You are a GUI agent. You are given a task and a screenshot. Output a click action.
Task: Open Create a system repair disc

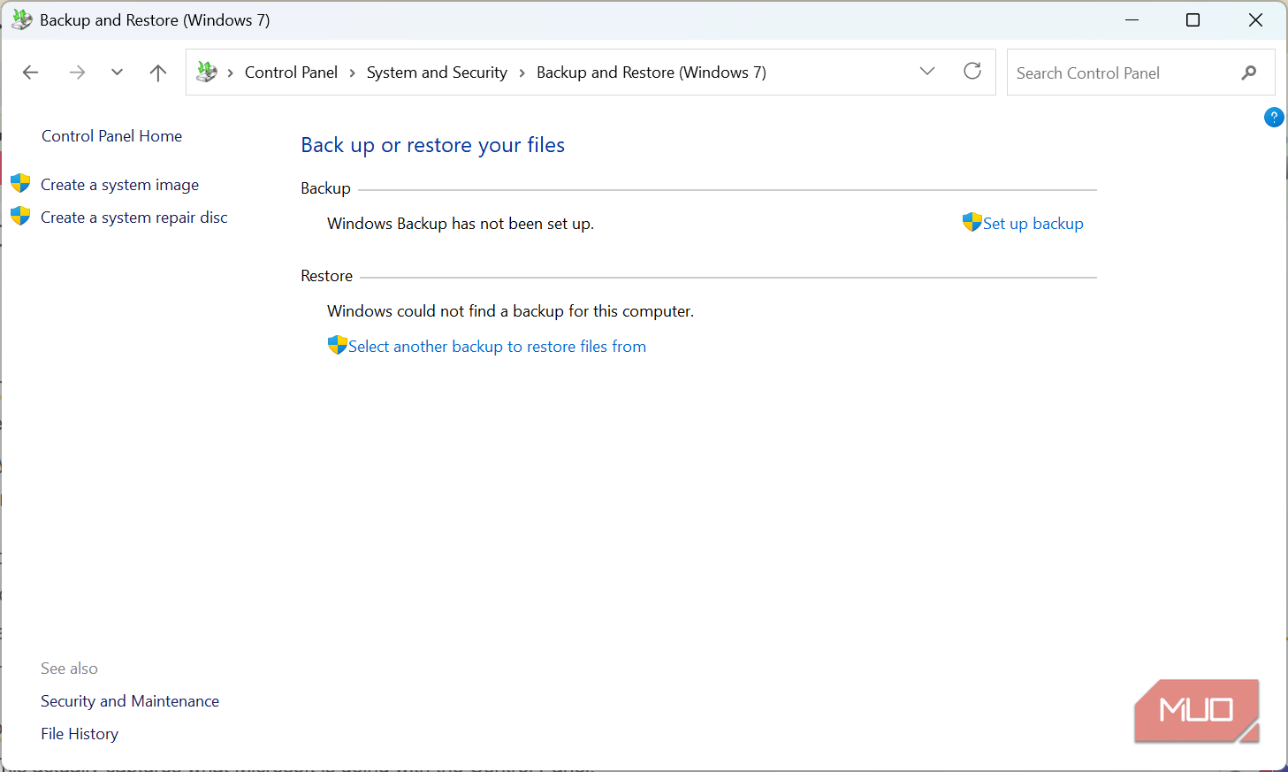[134, 218]
